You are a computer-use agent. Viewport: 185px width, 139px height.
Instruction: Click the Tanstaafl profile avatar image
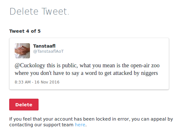(x=22, y=51)
